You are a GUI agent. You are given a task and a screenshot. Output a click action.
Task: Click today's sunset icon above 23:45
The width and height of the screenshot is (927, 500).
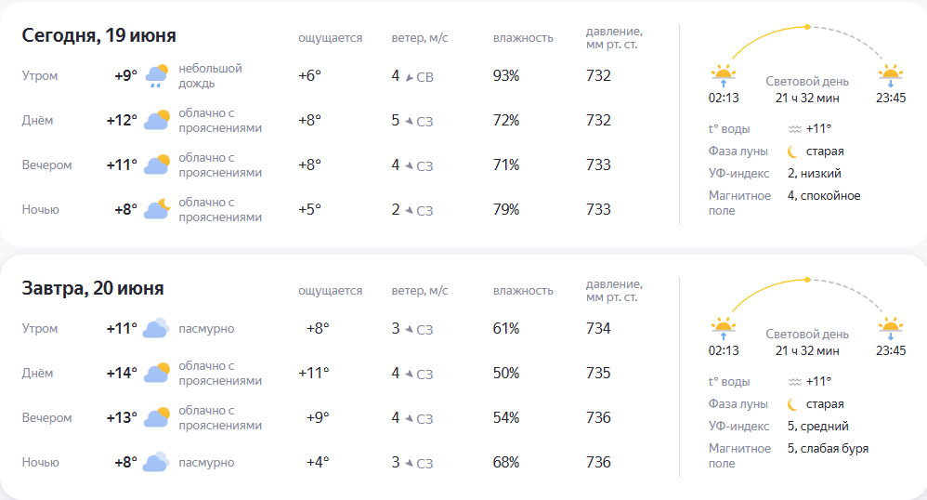click(891, 75)
